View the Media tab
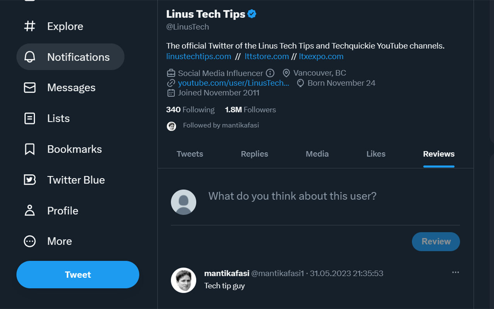Image resolution: width=494 pixels, height=309 pixels. click(317, 154)
